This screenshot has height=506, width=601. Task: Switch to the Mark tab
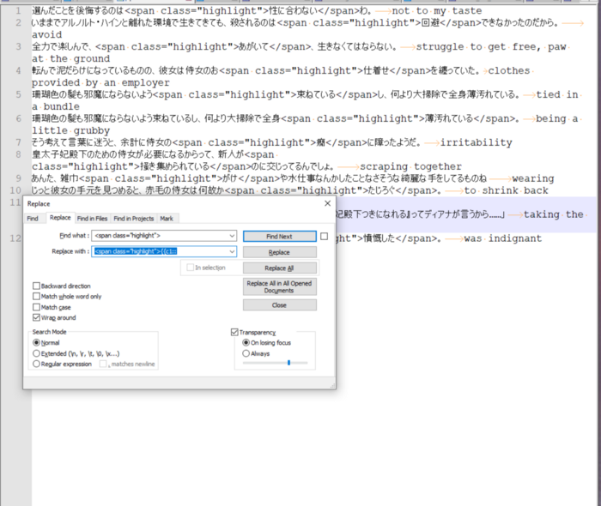(x=167, y=218)
